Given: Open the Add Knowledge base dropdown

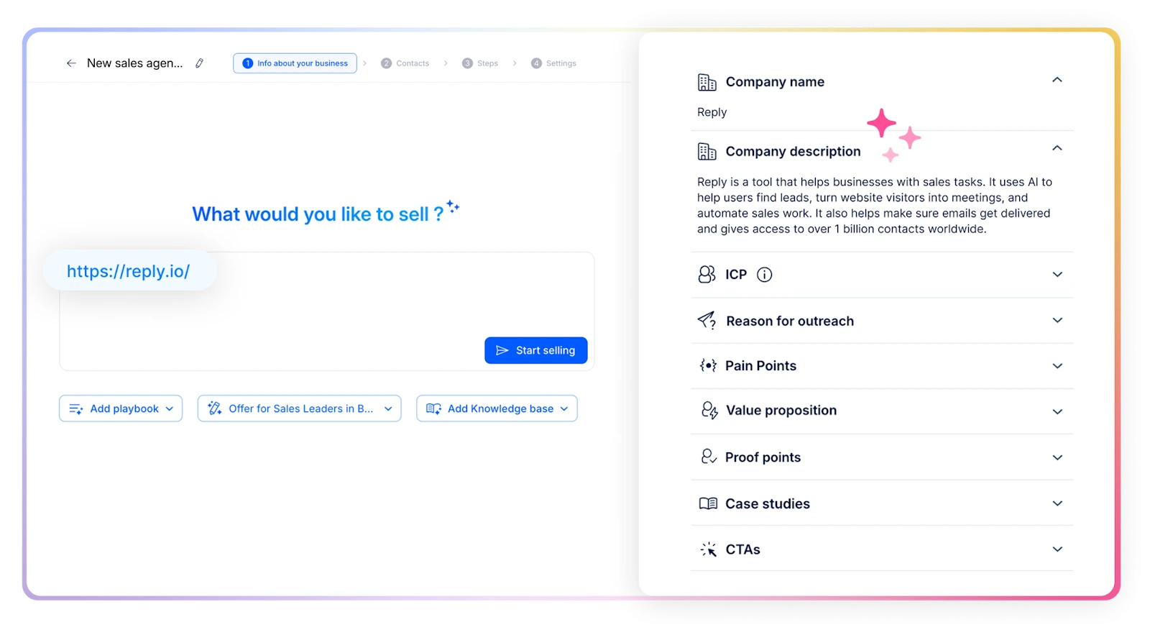Looking at the screenshot, I should pyautogui.click(x=497, y=408).
